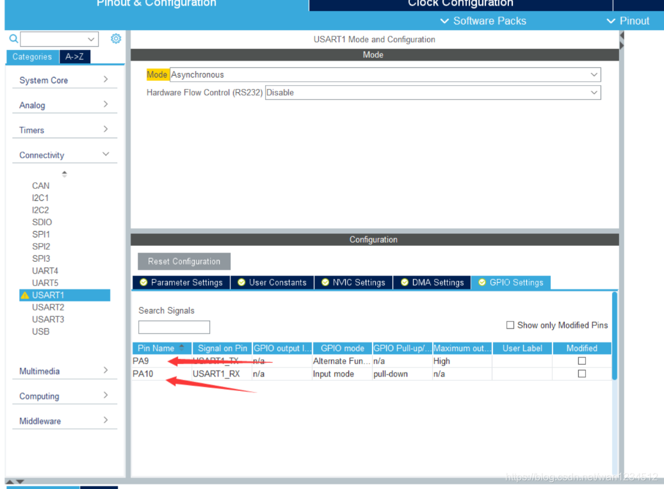Open the Parameter Settings tab
664x489 pixels.
coord(181,282)
